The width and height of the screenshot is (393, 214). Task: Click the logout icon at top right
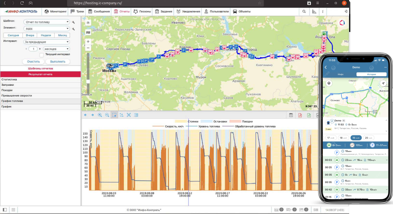[x=346, y=12]
